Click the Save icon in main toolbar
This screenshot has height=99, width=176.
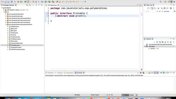point(5,2)
